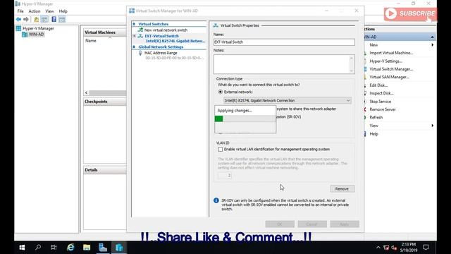
Task: Click Notes box scrollbar up arrow
Action: coord(351,58)
